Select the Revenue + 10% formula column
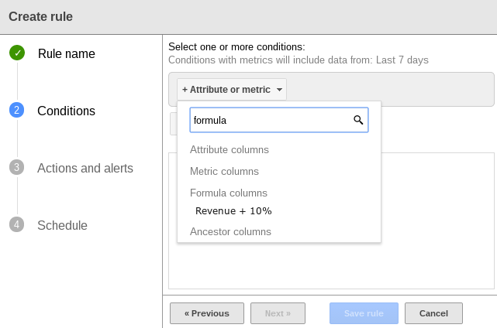The height and width of the screenshot is (328, 497). (233, 211)
